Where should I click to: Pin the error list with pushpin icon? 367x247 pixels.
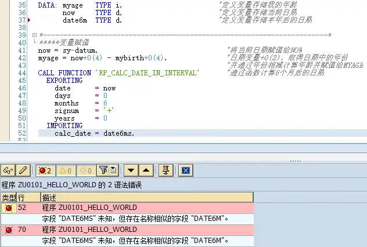[x=165, y=170]
